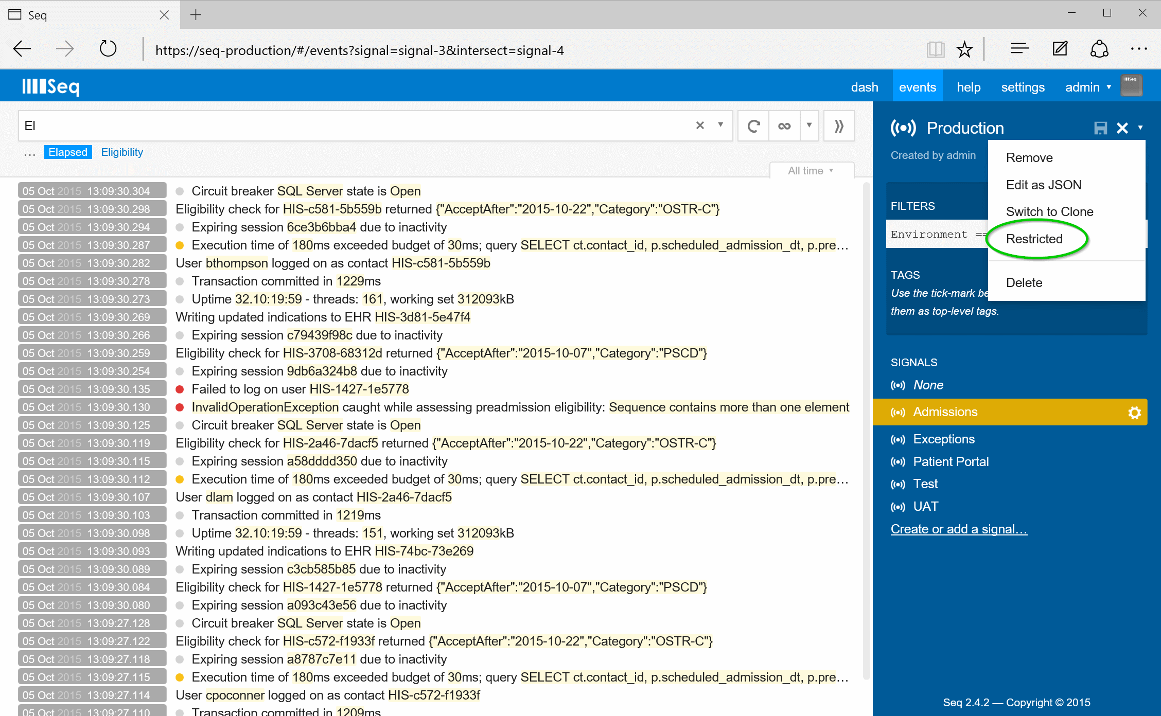This screenshot has height=716, width=1161.
Task: Open Admissions signal settings gear
Action: (1134, 413)
